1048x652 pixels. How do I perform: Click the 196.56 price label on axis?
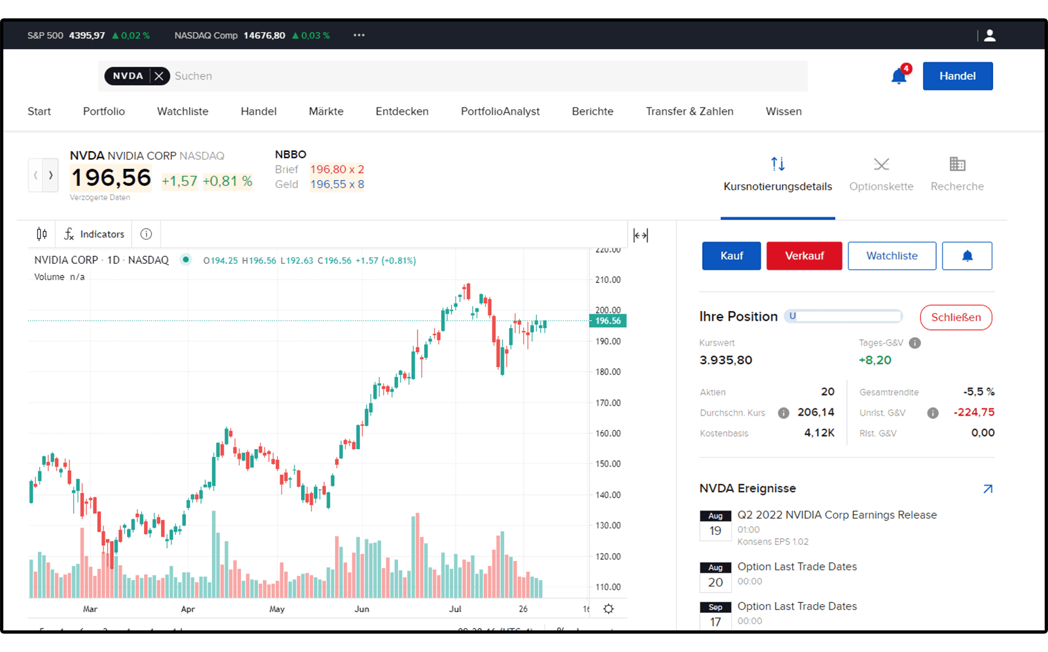tap(608, 321)
